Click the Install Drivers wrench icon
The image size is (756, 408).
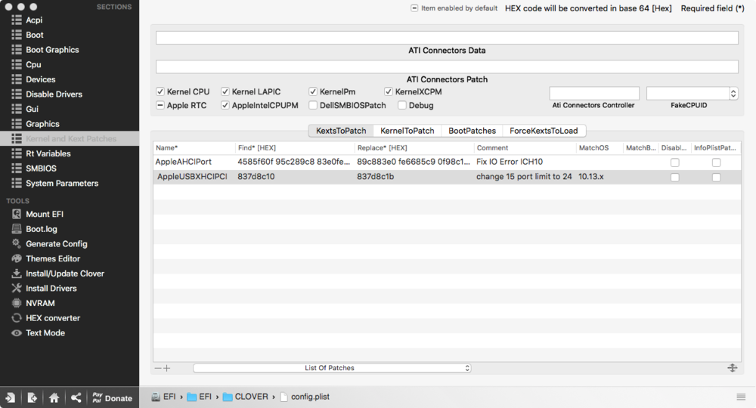click(x=16, y=289)
